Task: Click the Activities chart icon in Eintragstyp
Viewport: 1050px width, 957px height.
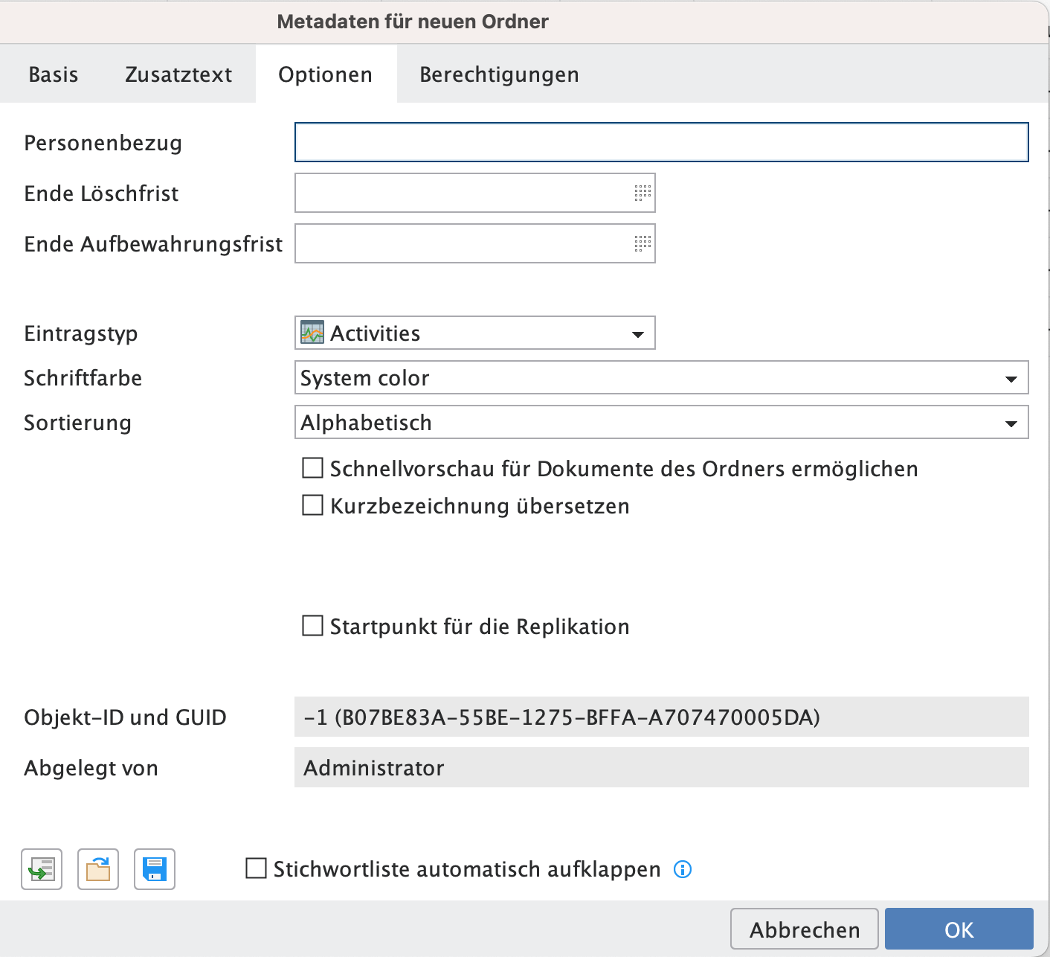Action: pos(312,333)
